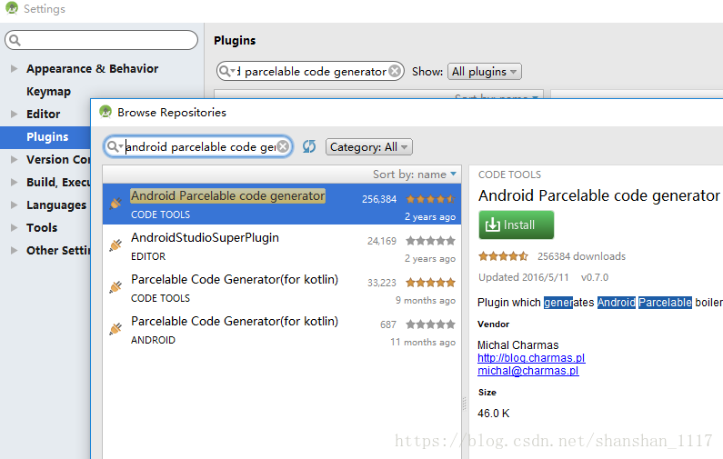This screenshot has width=723, height=459.
Task: Click the Android Studio icon in Settings title bar
Action: pyautogui.click(x=12, y=8)
